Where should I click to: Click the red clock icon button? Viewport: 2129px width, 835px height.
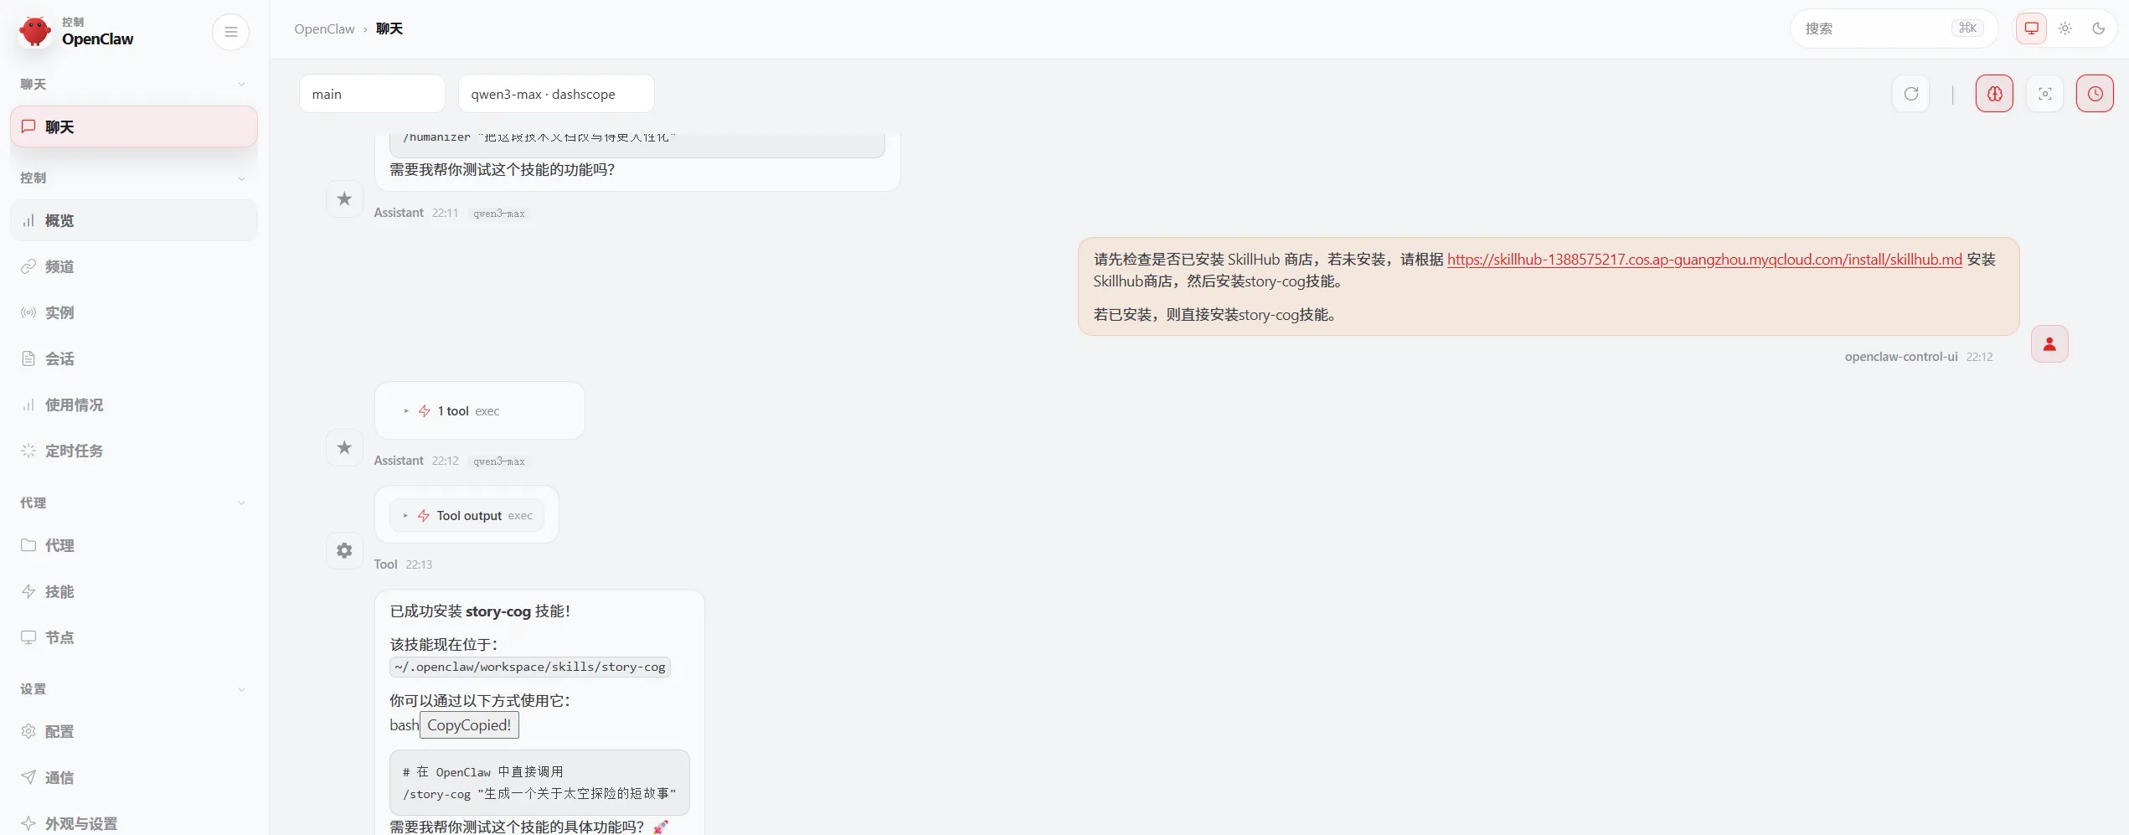point(2094,94)
